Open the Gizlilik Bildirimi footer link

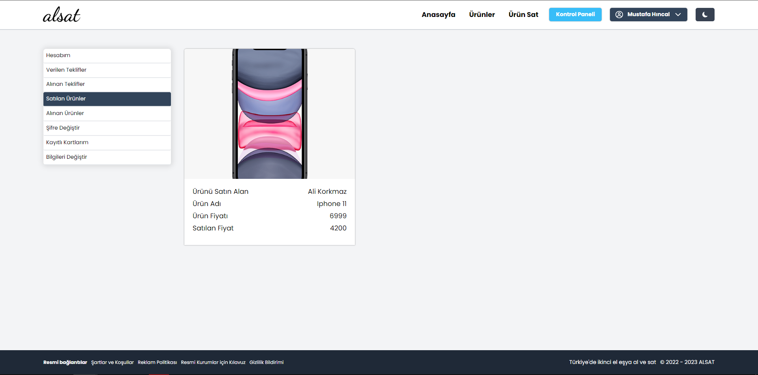[266, 362]
